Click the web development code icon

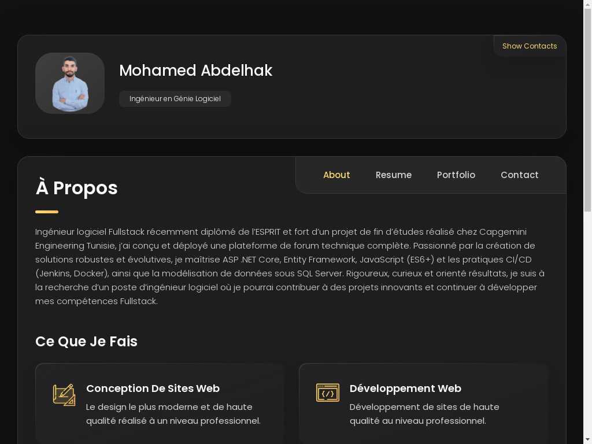328,393
